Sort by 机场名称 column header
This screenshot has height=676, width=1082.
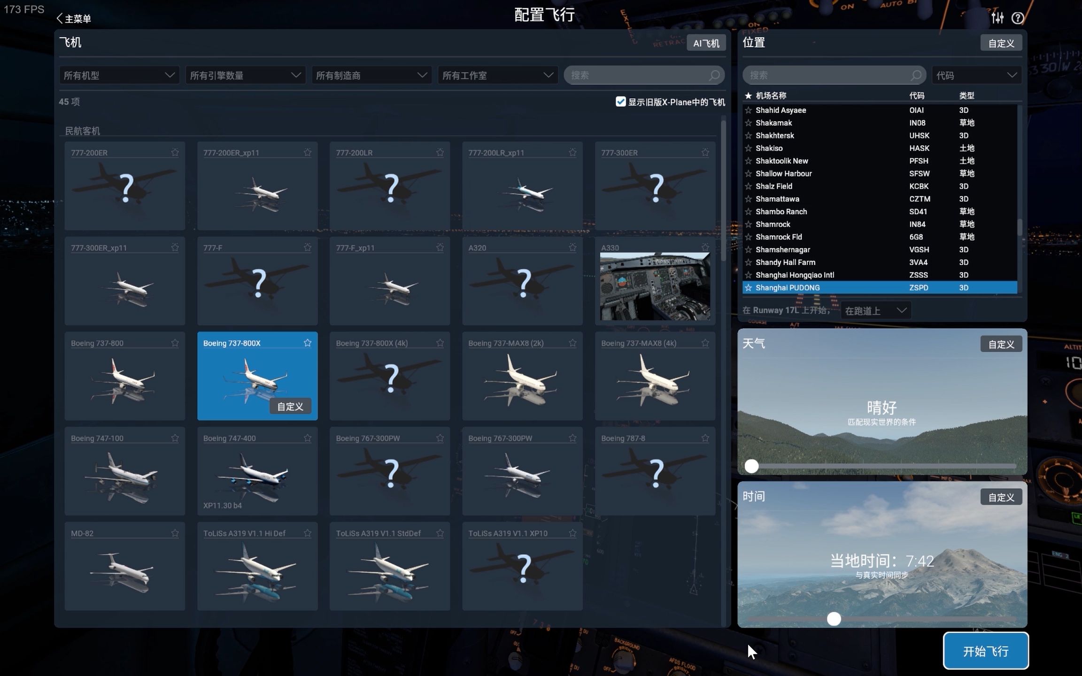[771, 95]
